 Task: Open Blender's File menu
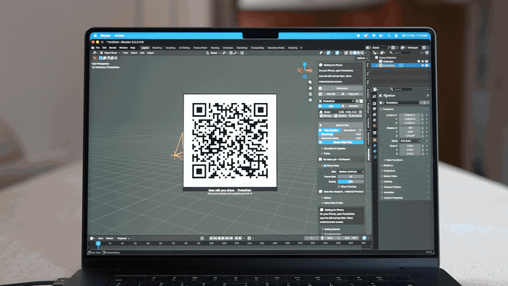pos(98,48)
